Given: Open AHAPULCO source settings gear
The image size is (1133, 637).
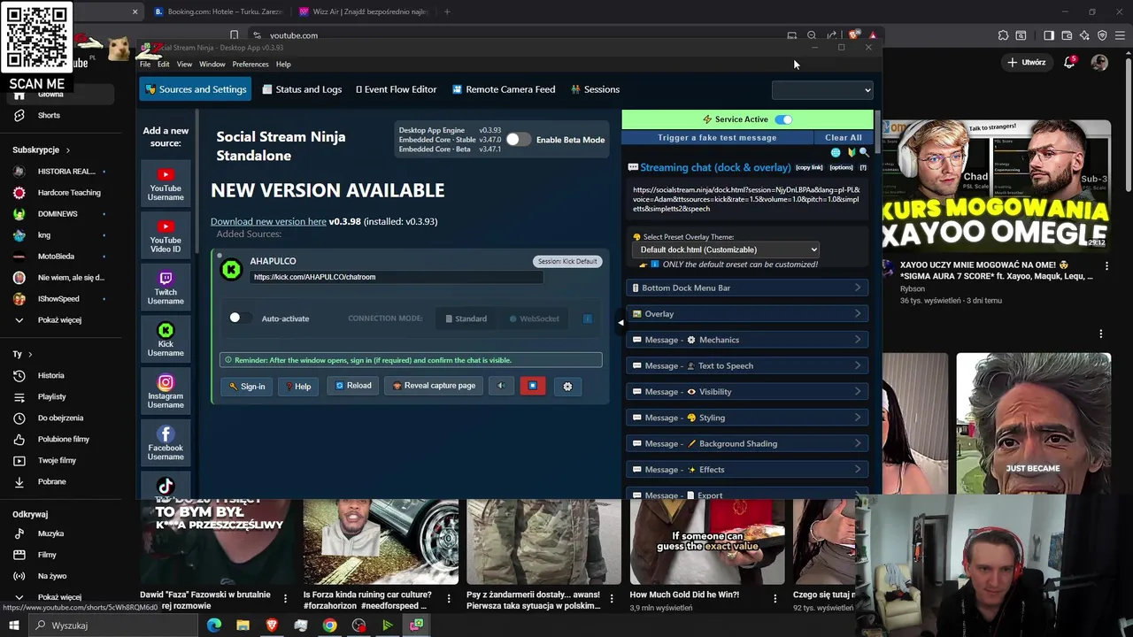Looking at the screenshot, I should [x=567, y=386].
